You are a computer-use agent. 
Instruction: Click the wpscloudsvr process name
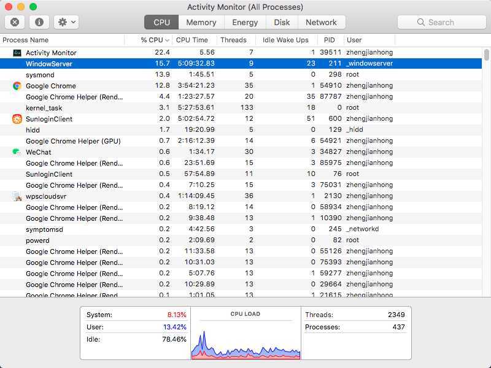point(46,196)
